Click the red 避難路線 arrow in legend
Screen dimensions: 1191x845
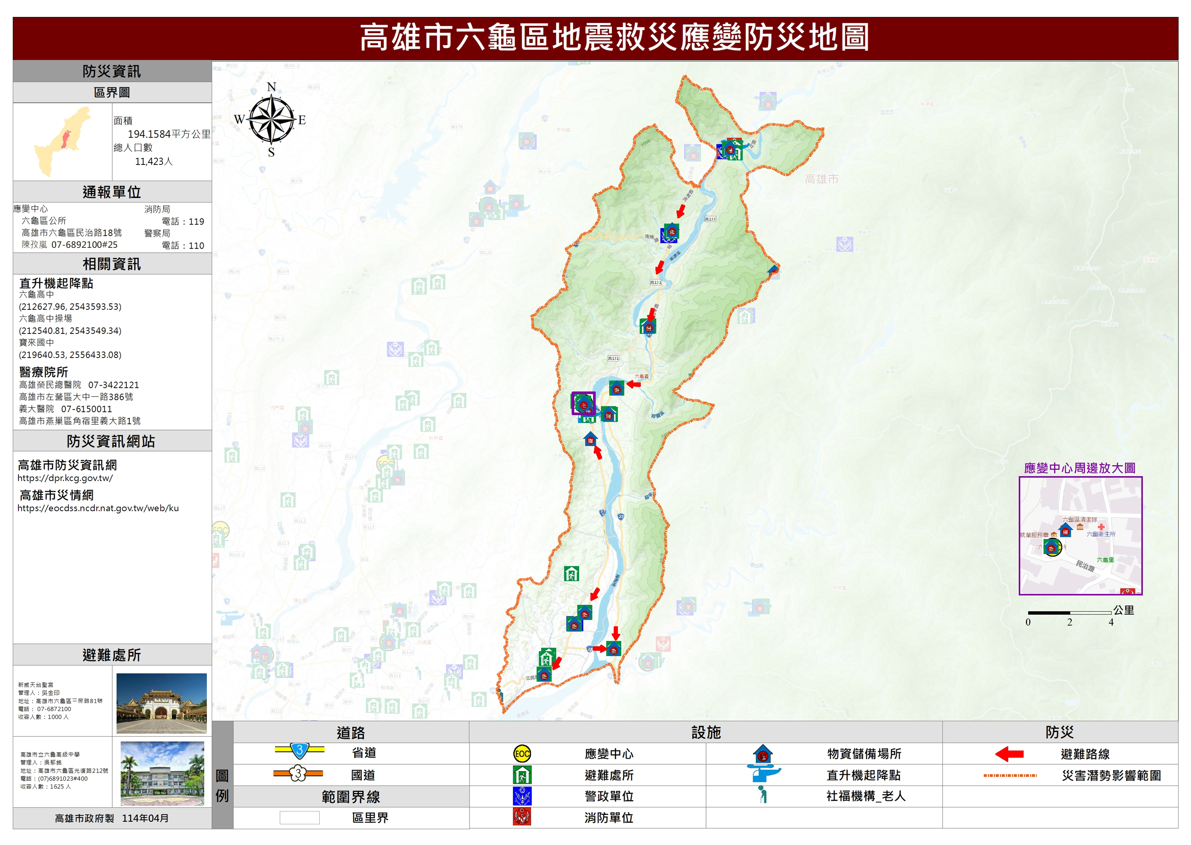pyautogui.click(x=1009, y=753)
